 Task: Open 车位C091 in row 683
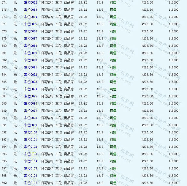(31, 67)
